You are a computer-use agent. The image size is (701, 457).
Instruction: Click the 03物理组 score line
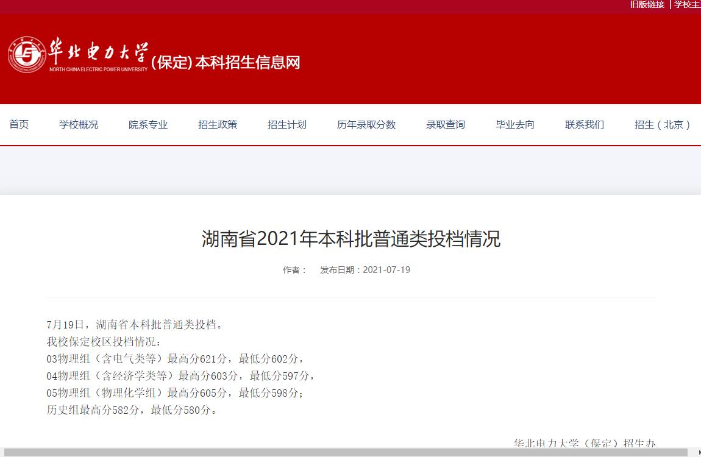(x=176, y=359)
